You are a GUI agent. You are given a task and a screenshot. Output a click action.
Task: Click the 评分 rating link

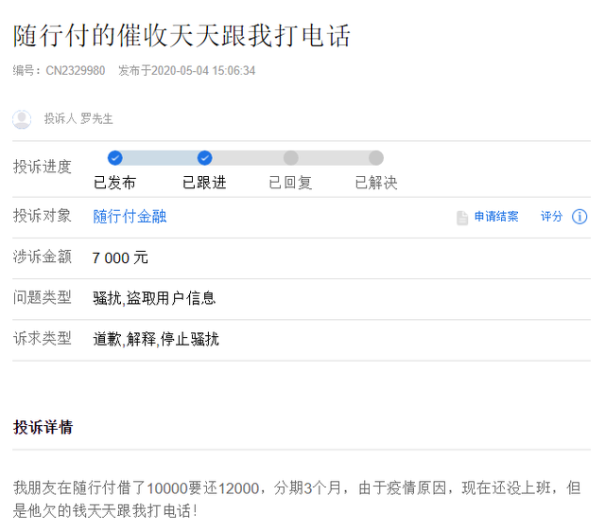551,217
